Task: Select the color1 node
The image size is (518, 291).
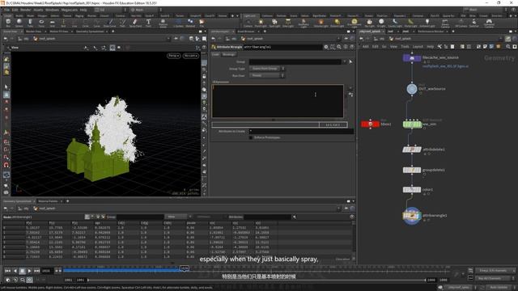Action: [412, 190]
